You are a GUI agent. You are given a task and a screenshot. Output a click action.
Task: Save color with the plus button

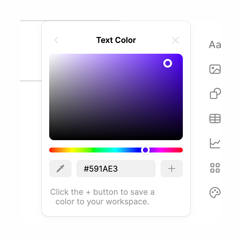pos(172,169)
